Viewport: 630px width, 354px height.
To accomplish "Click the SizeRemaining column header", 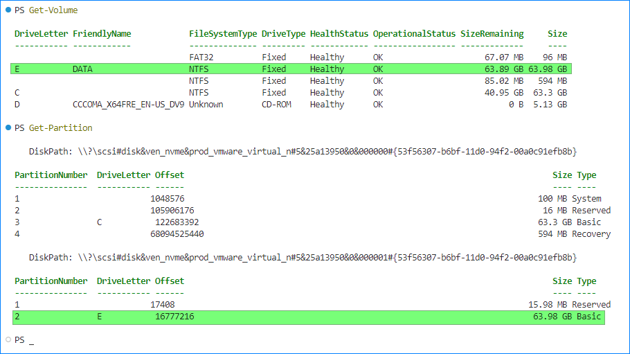I will tap(492, 34).
